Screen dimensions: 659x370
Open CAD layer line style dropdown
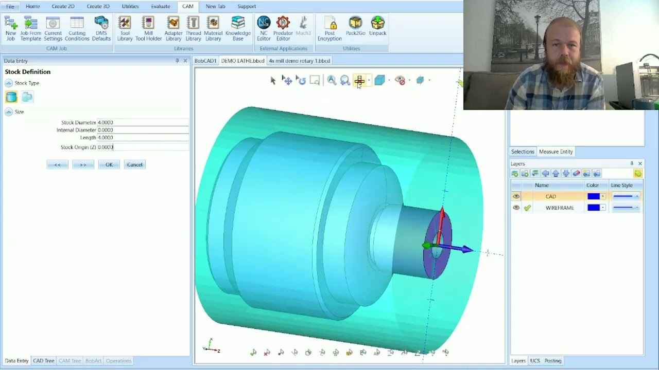pos(637,196)
